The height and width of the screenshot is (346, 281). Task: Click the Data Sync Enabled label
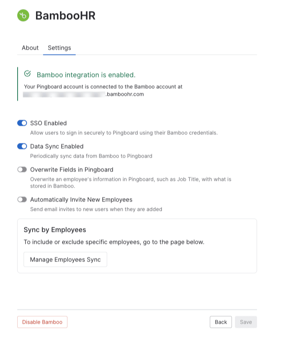57,146
